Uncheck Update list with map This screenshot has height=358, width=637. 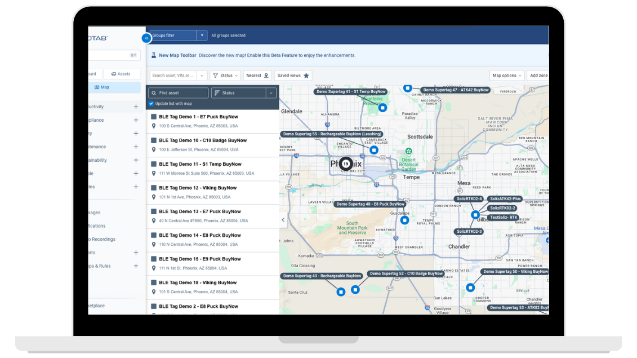click(151, 104)
